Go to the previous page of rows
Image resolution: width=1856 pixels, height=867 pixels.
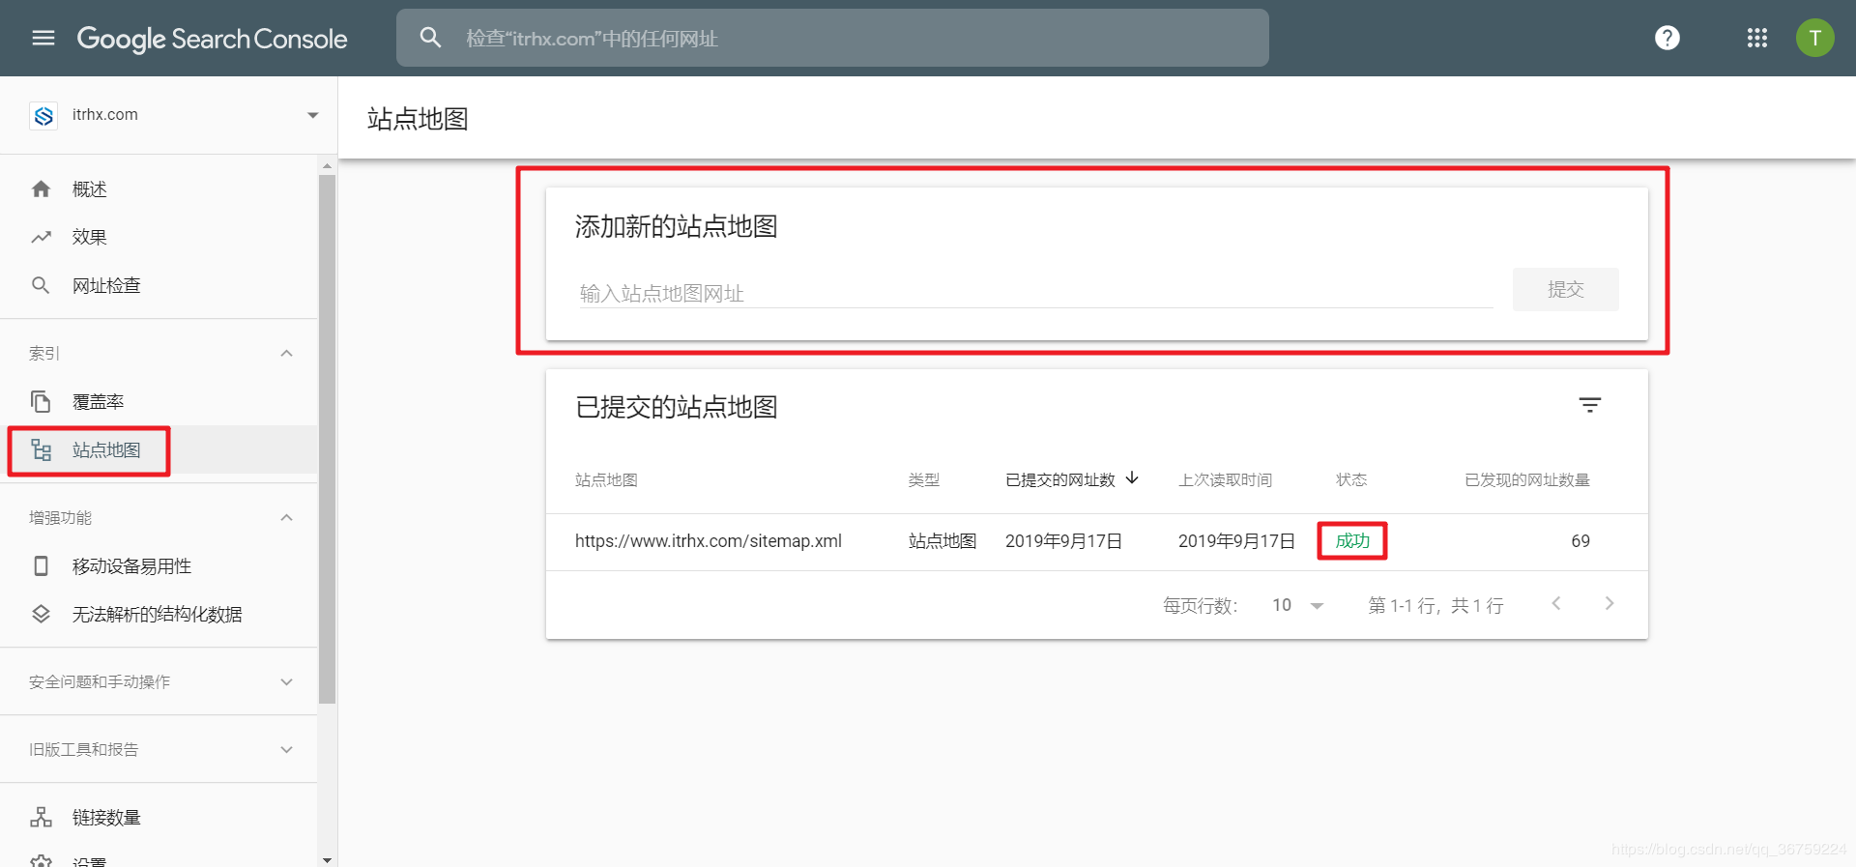point(1556,603)
